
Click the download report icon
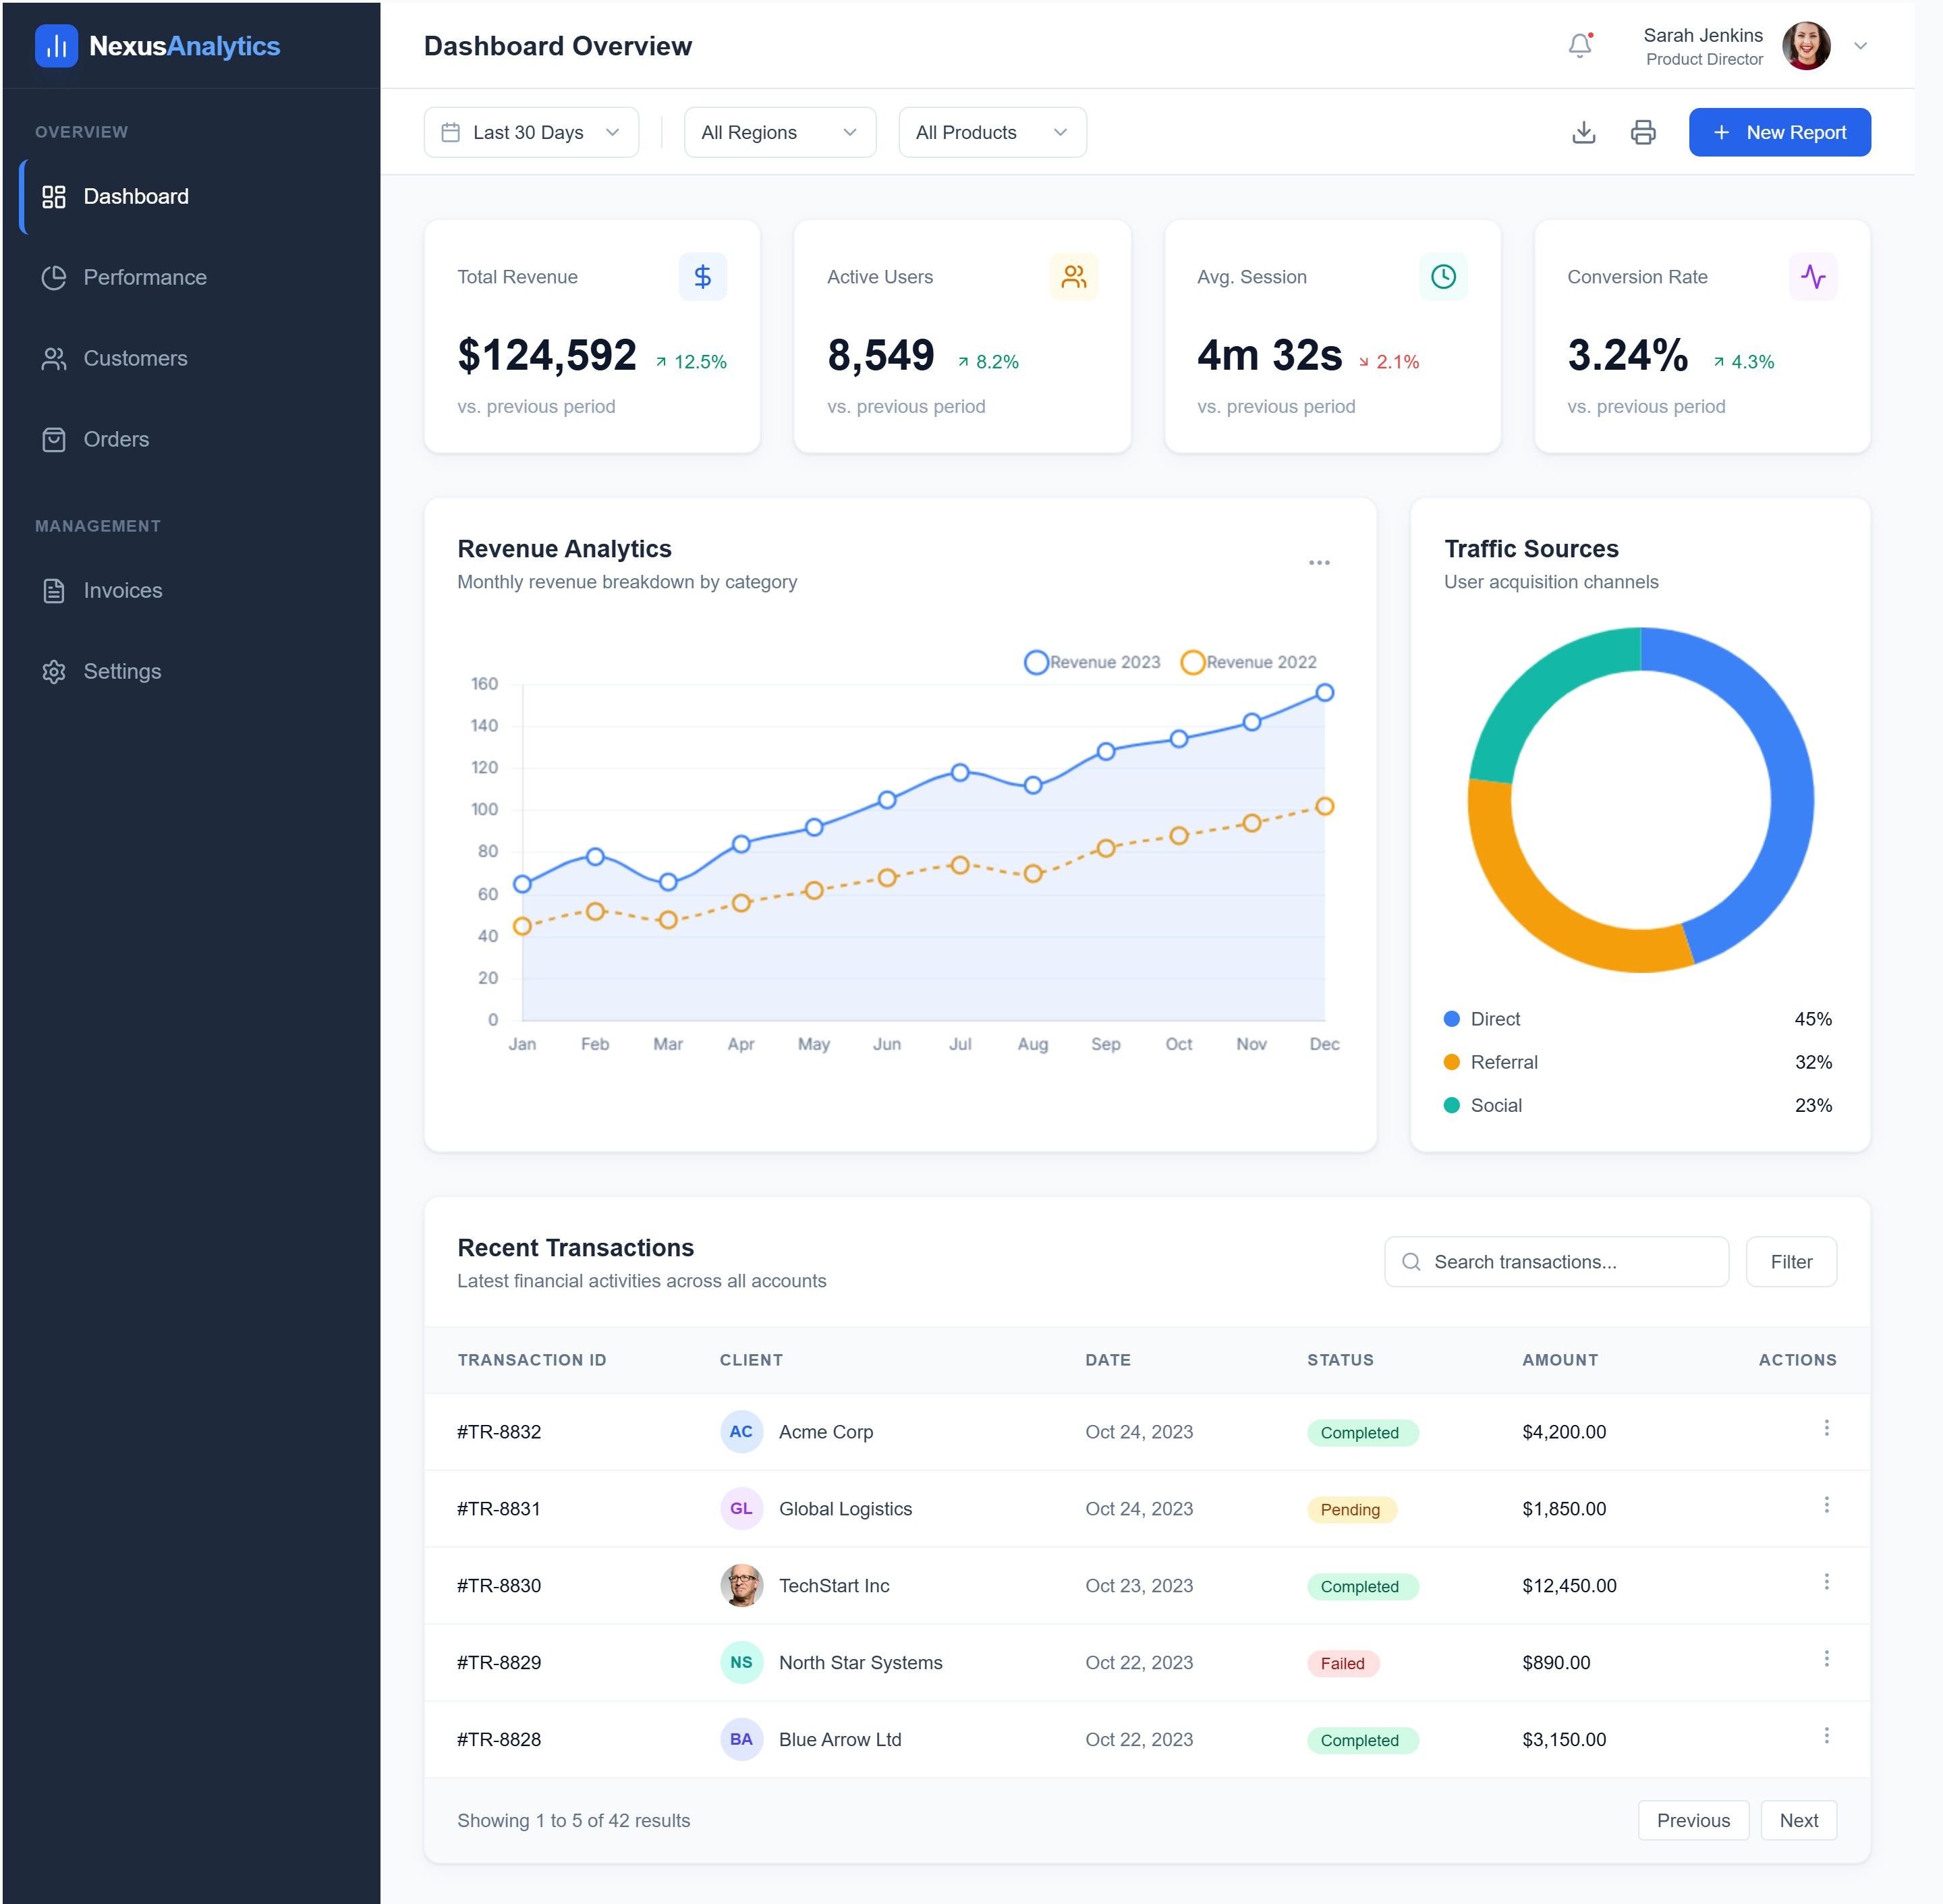pyautogui.click(x=1583, y=132)
